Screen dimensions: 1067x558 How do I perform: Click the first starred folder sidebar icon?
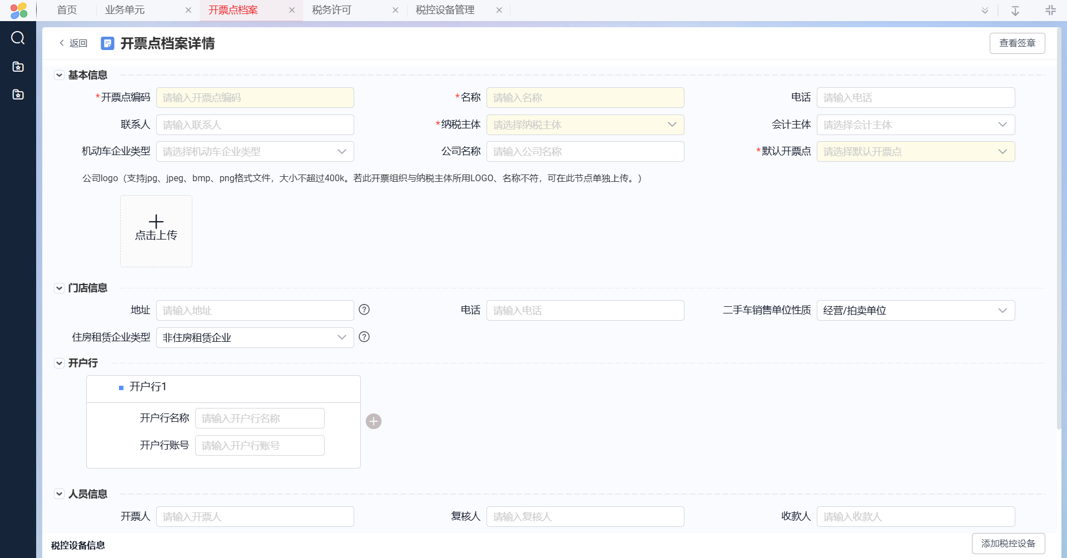coord(18,67)
